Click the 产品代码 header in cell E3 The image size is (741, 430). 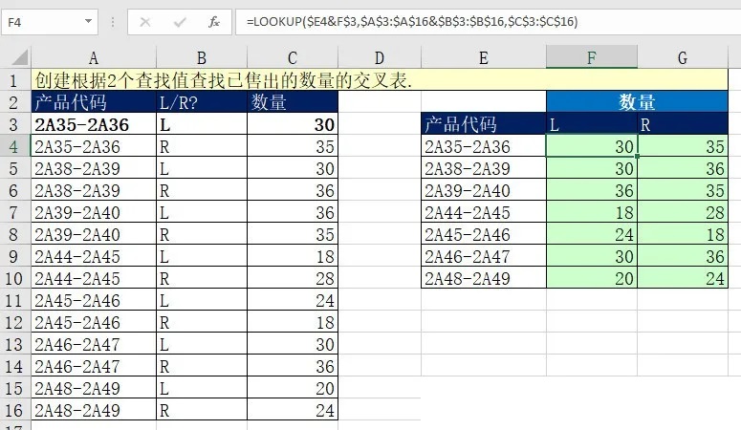point(484,124)
